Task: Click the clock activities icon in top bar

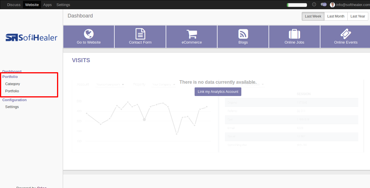Action: (x=314, y=5)
